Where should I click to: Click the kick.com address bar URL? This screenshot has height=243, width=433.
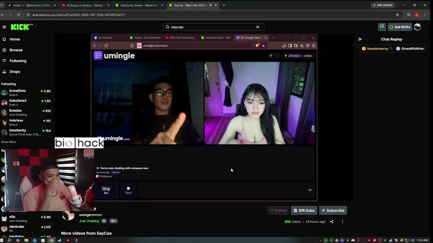(79, 15)
